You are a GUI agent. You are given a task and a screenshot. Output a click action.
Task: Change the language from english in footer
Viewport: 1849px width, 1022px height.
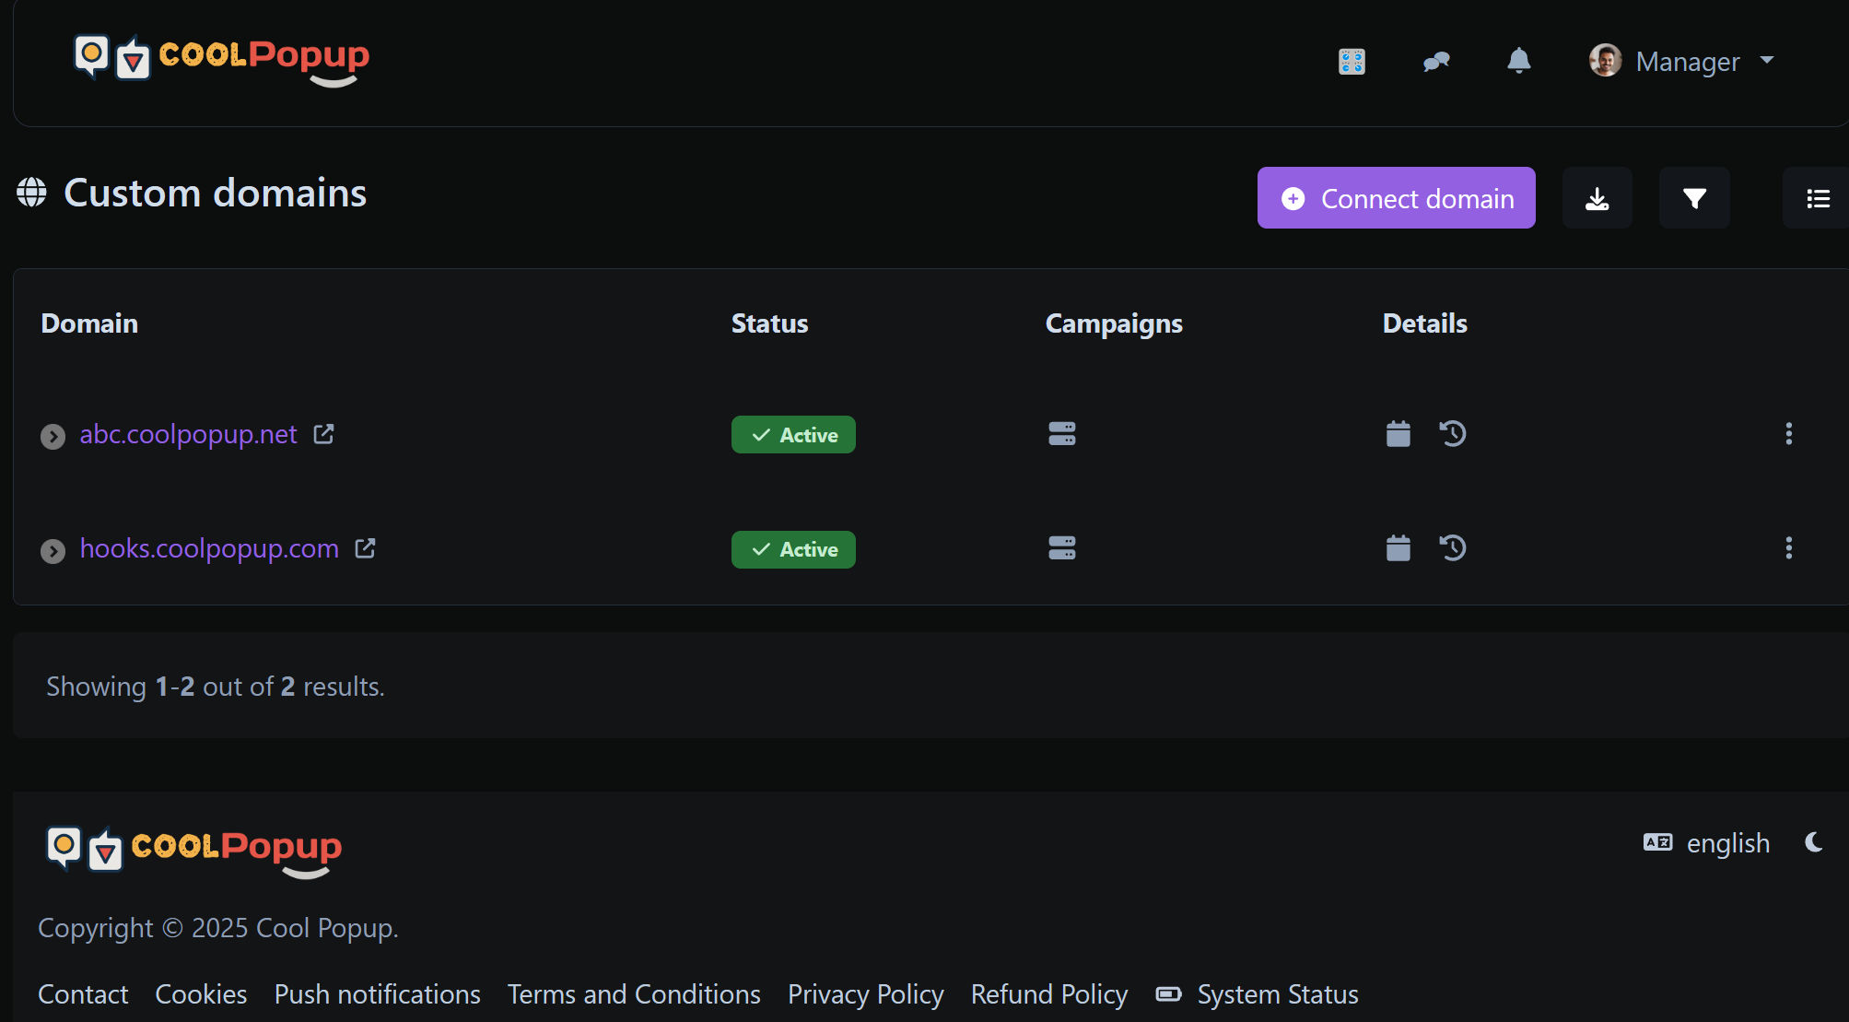[1707, 843]
